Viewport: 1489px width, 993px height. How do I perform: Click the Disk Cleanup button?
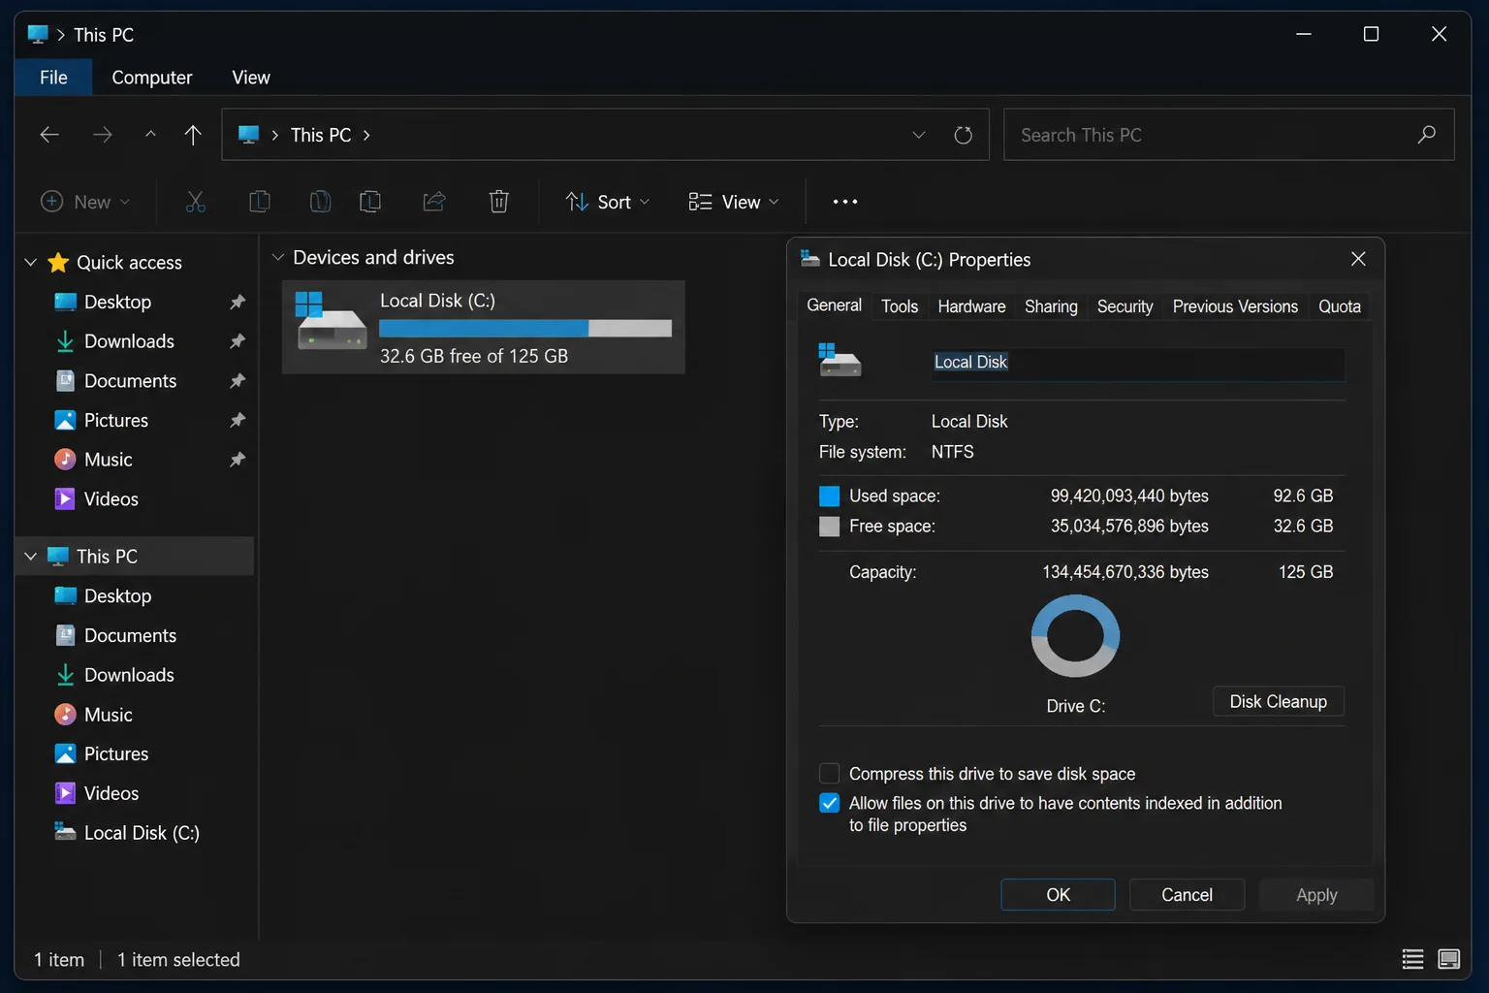1278,701
